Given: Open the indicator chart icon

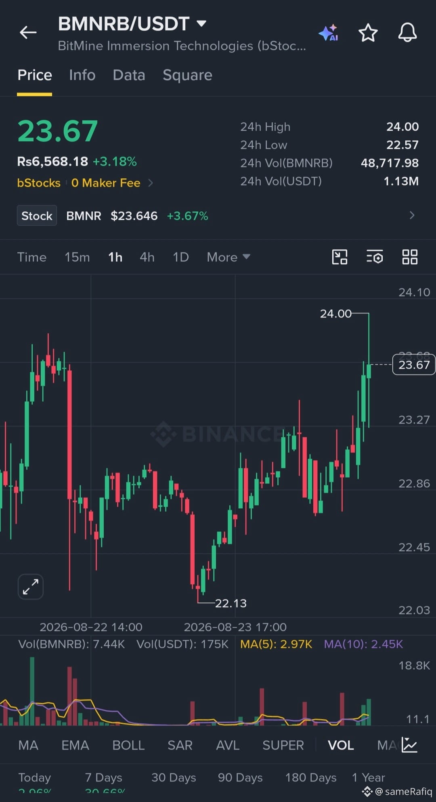Looking at the screenshot, I should tap(409, 745).
